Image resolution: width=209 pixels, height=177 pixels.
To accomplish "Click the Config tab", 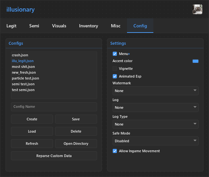I will coord(140,26).
